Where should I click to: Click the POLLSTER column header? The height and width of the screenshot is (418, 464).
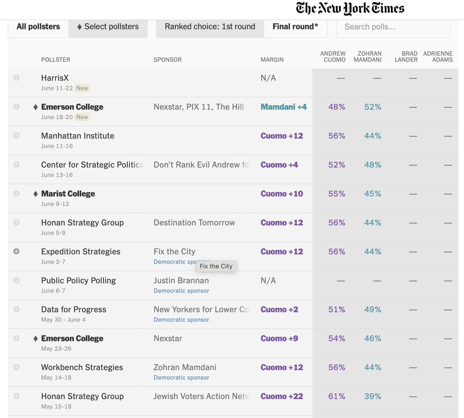point(56,60)
